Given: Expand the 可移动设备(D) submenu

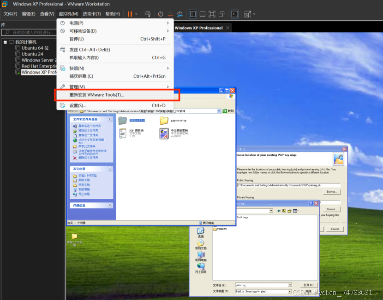Looking at the screenshot, I should pyautogui.click(x=115, y=31).
